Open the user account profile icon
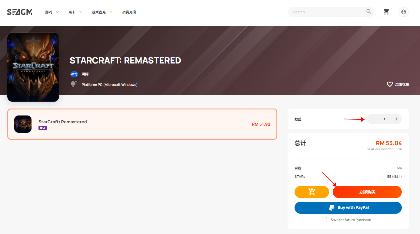 point(403,12)
